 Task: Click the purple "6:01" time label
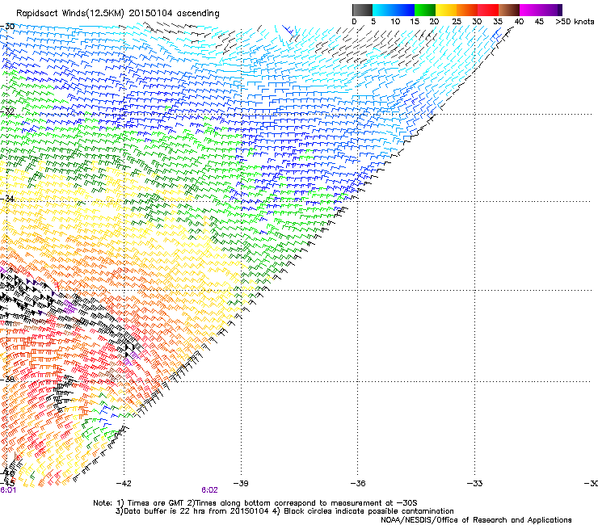pos(8,490)
